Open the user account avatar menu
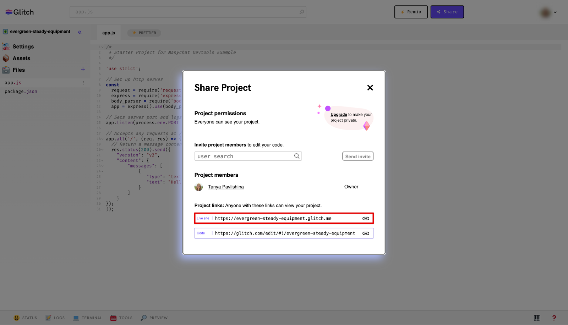 point(548,13)
